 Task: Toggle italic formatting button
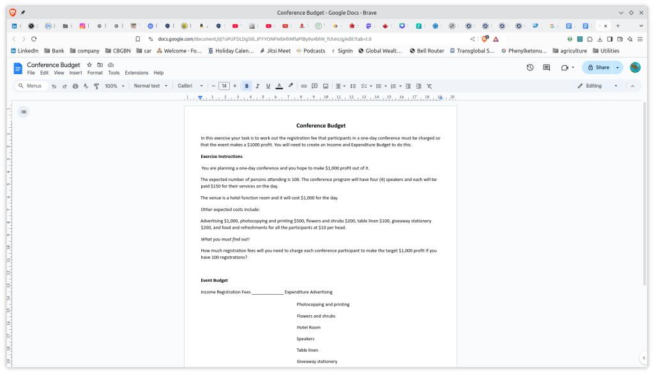pos(257,86)
